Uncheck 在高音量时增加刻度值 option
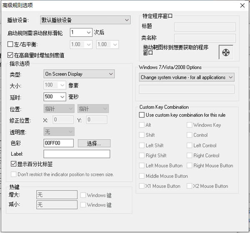 11,55
